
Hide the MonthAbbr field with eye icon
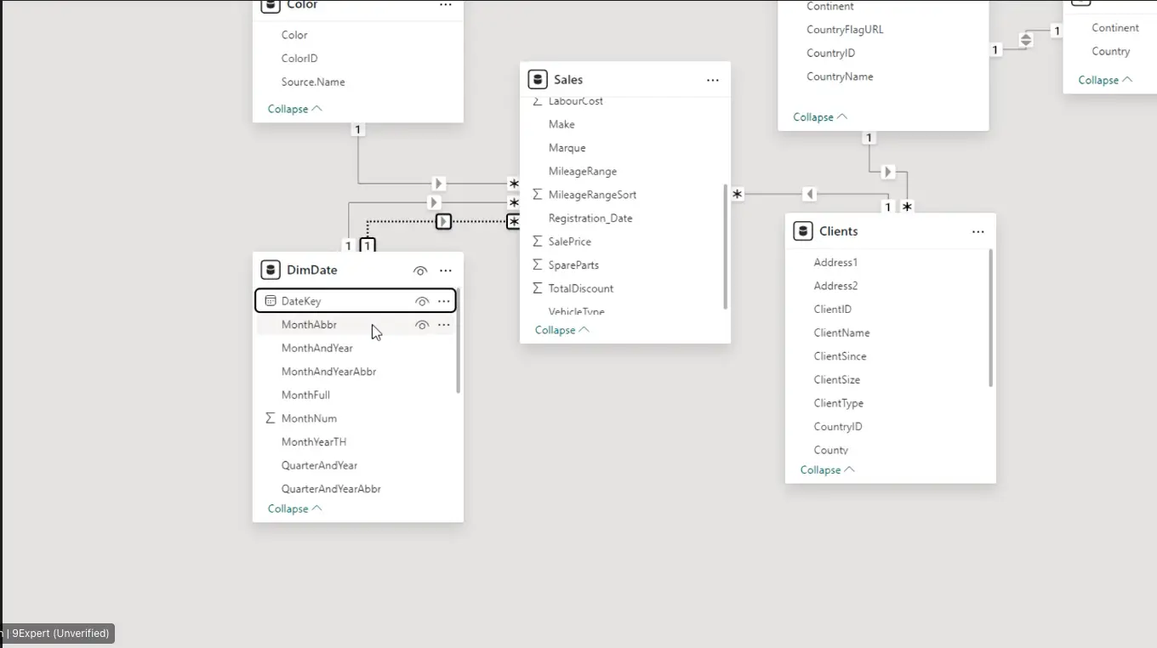[422, 325]
